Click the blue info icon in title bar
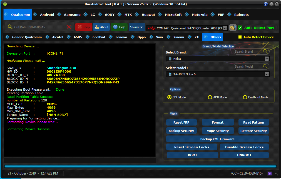Viewport: 281px width, 179px height. (x=266, y=4)
